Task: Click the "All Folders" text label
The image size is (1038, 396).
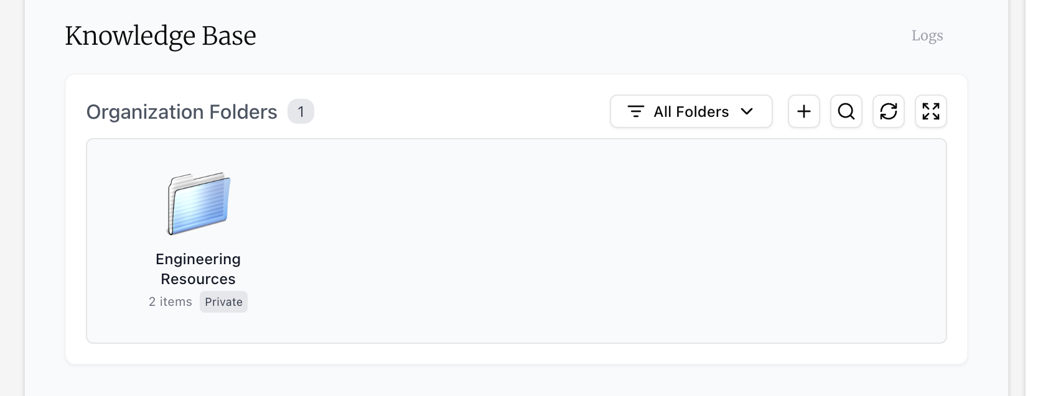Action: pyautogui.click(x=691, y=112)
